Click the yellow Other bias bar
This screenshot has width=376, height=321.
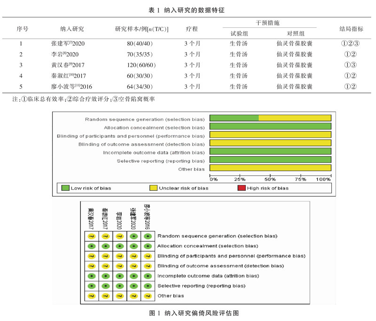271,168
